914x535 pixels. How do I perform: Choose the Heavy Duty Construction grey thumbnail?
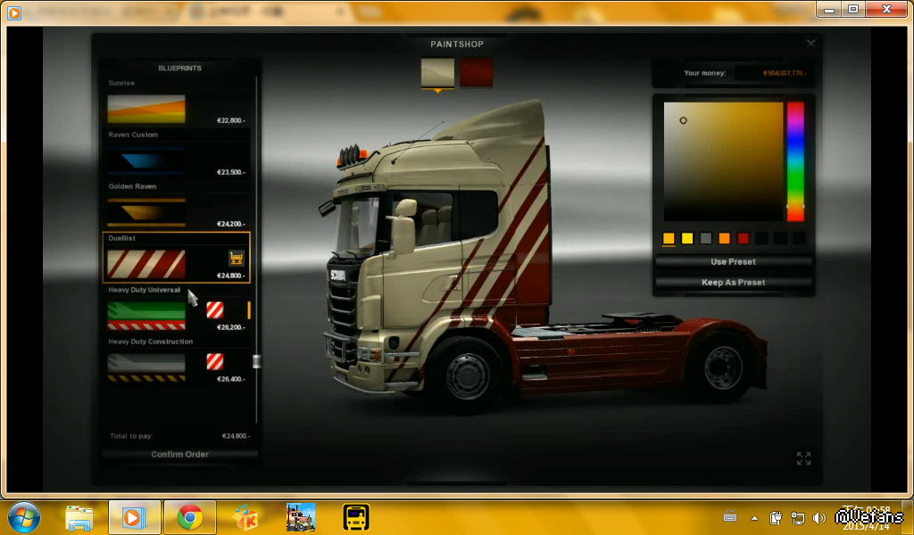point(146,368)
